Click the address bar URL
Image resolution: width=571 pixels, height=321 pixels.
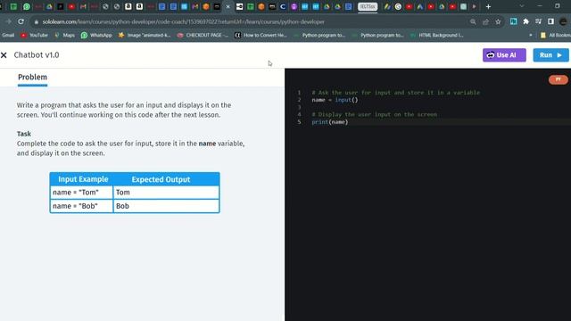183,21
